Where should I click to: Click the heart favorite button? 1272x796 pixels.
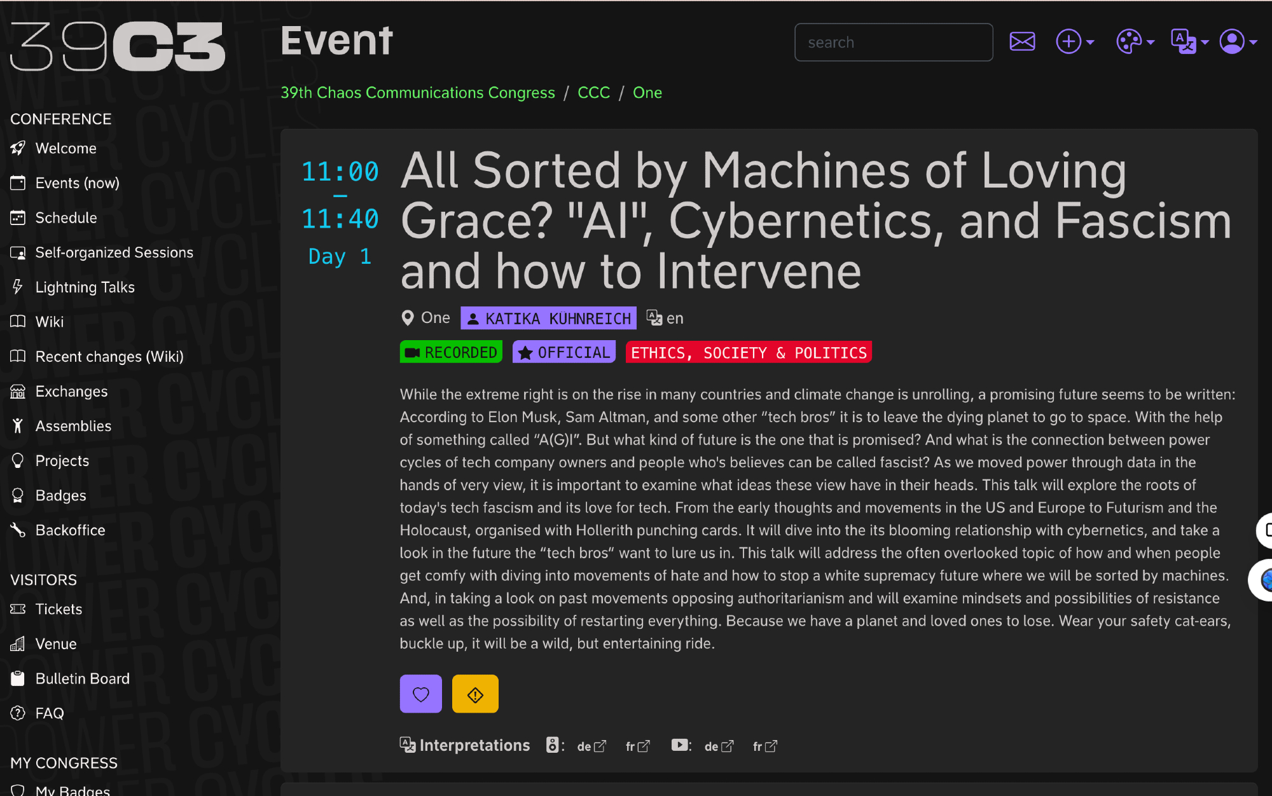pyautogui.click(x=420, y=694)
